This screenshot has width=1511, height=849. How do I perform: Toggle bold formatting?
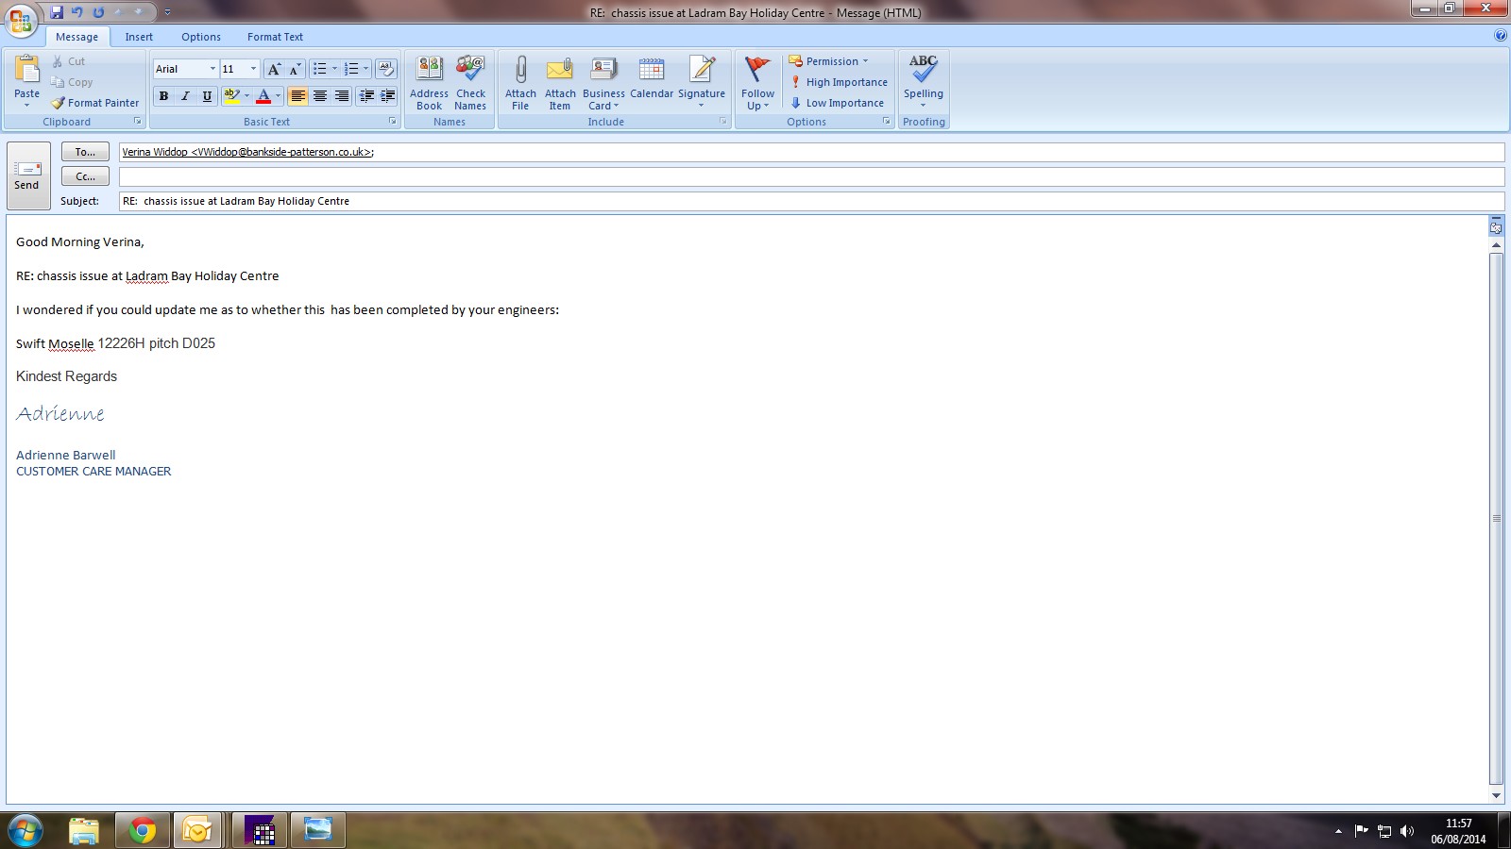click(163, 96)
